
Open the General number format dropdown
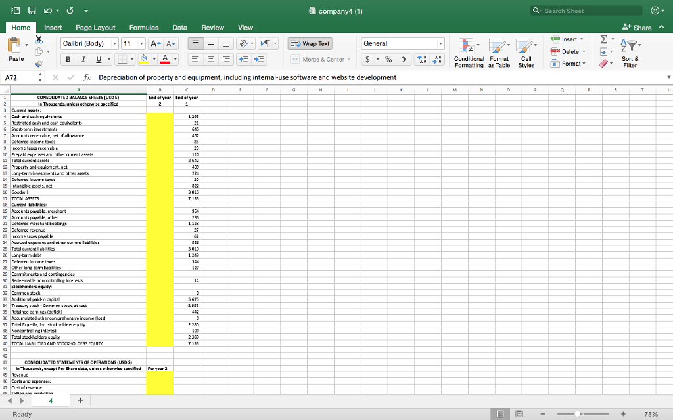click(440, 44)
